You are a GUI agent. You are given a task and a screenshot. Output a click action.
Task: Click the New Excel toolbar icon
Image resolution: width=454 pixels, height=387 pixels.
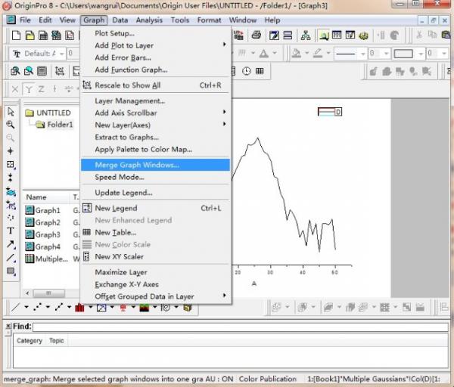coord(56,36)
